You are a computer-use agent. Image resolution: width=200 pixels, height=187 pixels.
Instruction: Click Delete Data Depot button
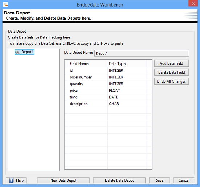coord(120,180)
